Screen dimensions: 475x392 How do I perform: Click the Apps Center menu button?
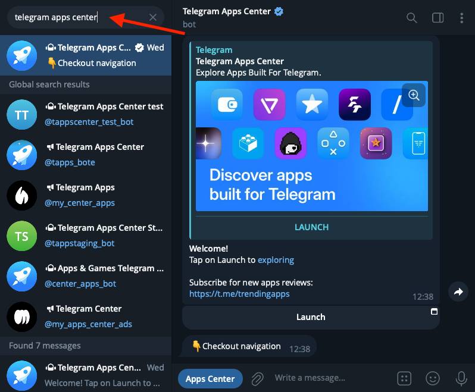coord(210,379)
